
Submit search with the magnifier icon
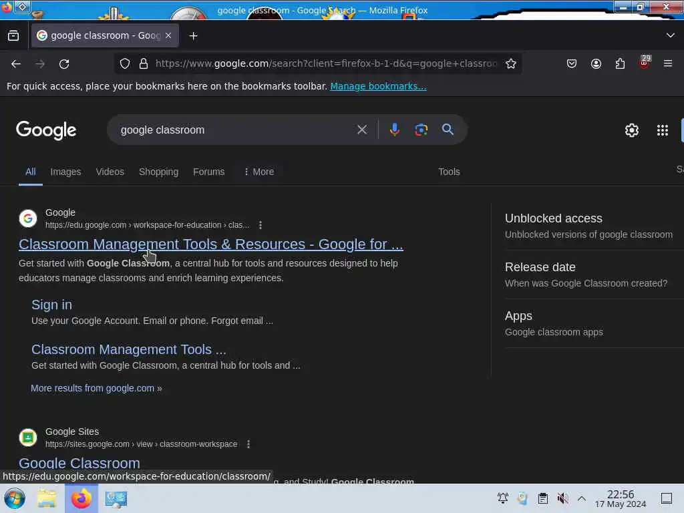pos(448,130)
